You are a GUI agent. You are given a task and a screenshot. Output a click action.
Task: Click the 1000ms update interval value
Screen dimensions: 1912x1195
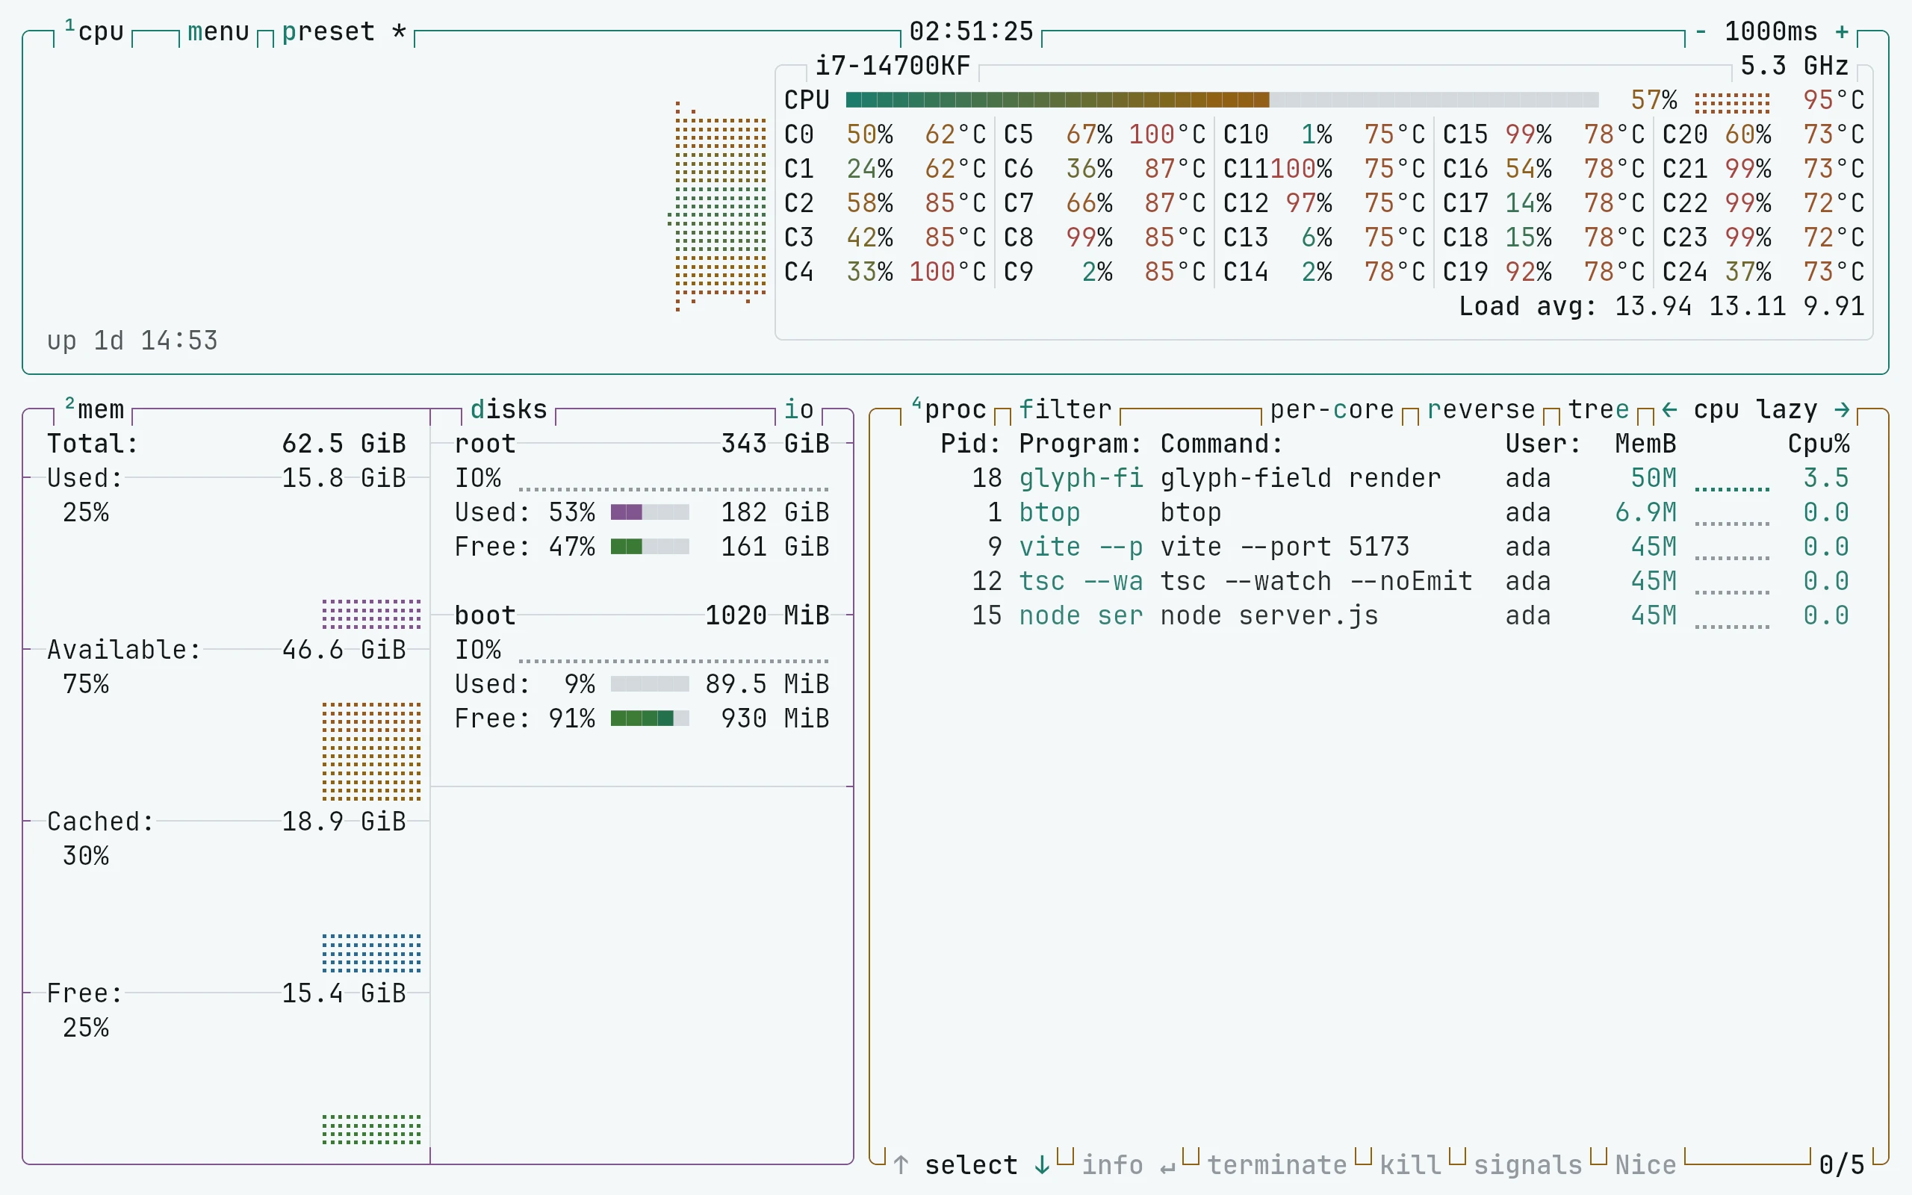(x=1772, y=31)
